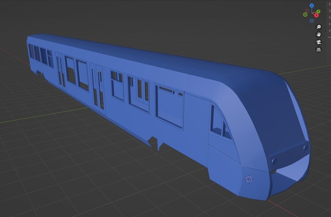This screenshot has width=331, height=217.
Task: Click the zoom magnifier viewport button
Action: coord(319,27)
